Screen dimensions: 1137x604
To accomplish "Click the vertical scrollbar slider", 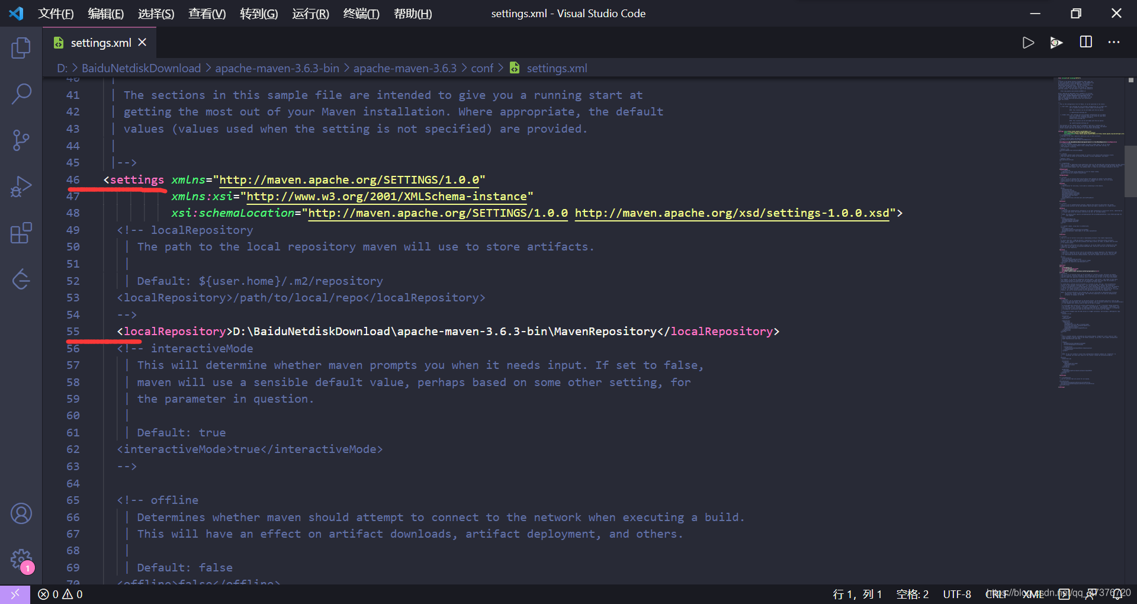I will [x=1130, y=171].
